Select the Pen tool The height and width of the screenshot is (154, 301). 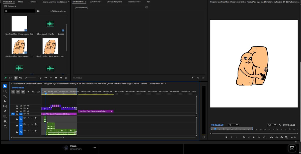5,111
